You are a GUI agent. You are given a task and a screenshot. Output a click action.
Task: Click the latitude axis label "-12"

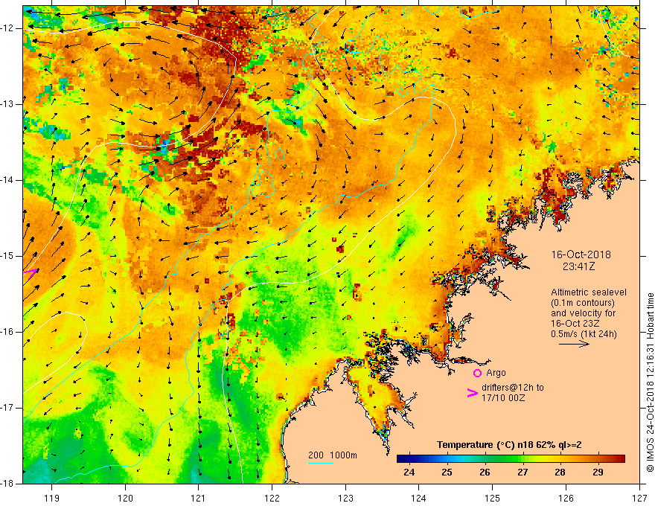point(8,28)
